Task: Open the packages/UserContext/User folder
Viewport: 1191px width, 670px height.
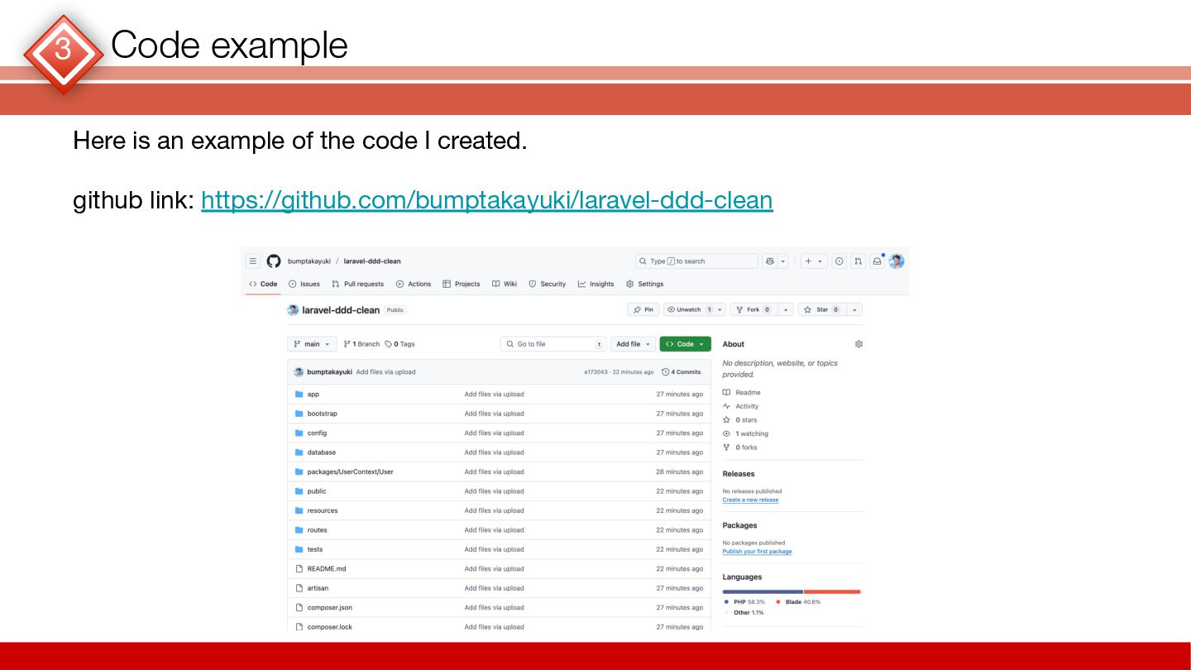Action: click(x=350, y=471)
